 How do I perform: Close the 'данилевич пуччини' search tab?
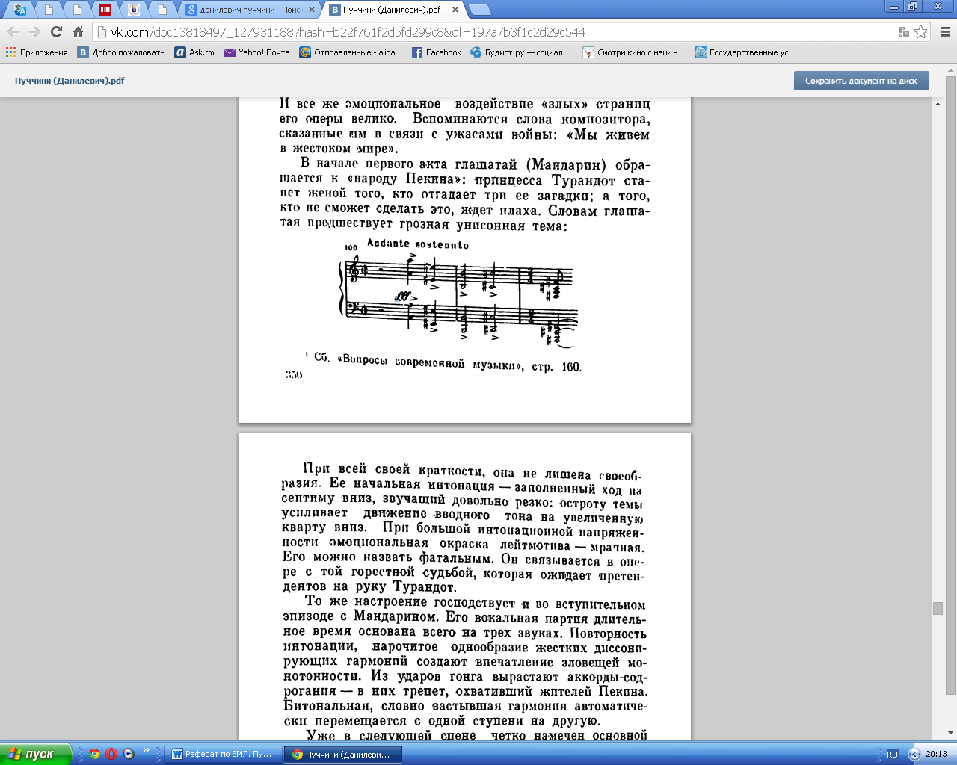tap(310, 10)
